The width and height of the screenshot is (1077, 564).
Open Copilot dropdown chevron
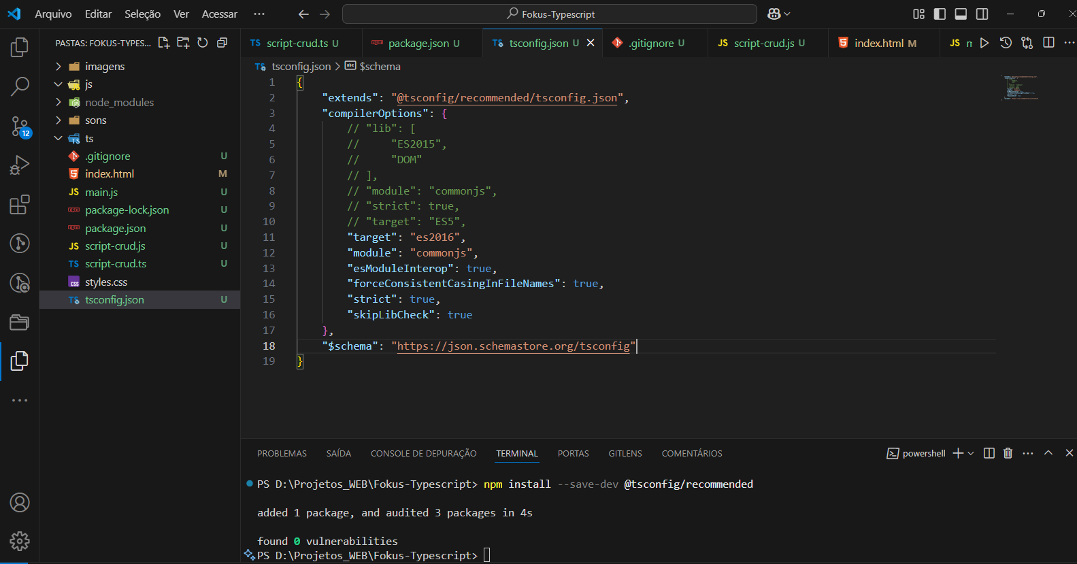tap(787, 14)
